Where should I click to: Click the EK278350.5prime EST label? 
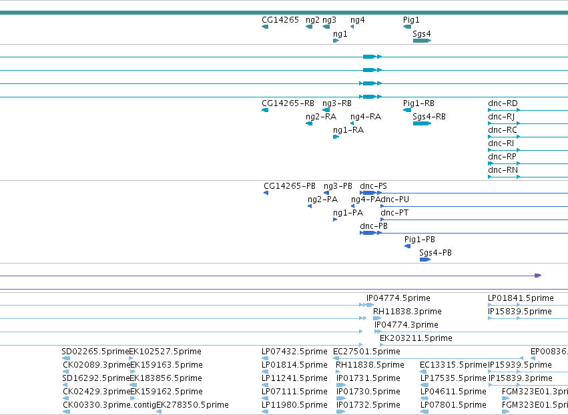pos(192,405)
